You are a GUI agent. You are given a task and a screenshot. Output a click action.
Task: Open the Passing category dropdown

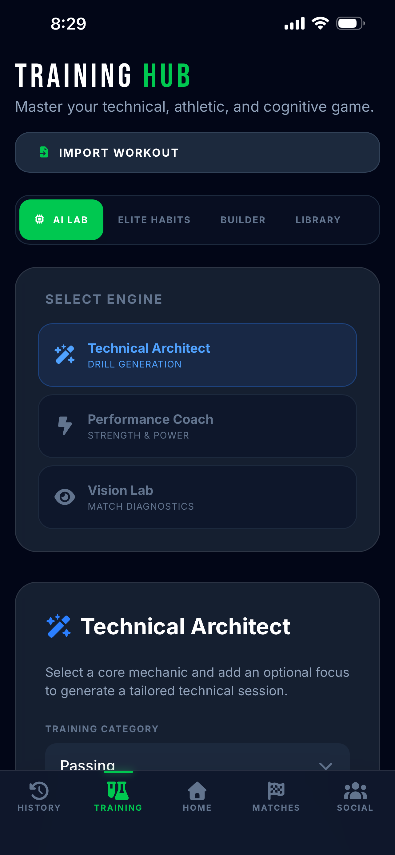(x=197, y=757)
